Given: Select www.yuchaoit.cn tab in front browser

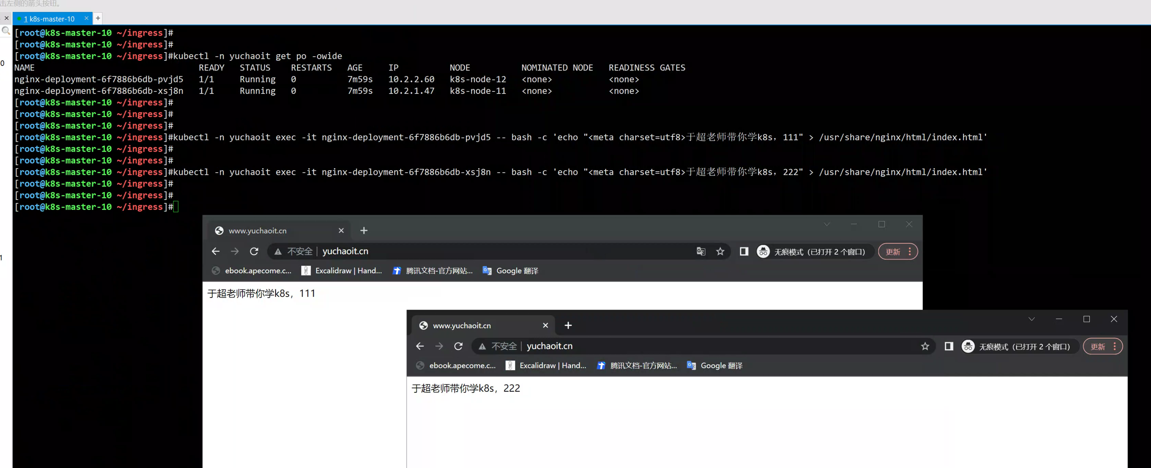Looking at the screenshot, I should coord(462,326).
